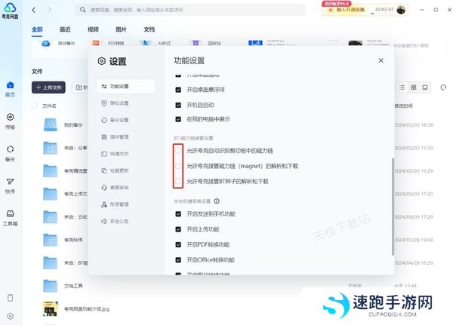Viewport: 453px width, 325px height.
Task: Click the search magnifier icon
Action: click(x=82, y=10)
